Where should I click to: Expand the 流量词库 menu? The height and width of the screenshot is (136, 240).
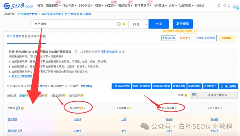(53, 6)
